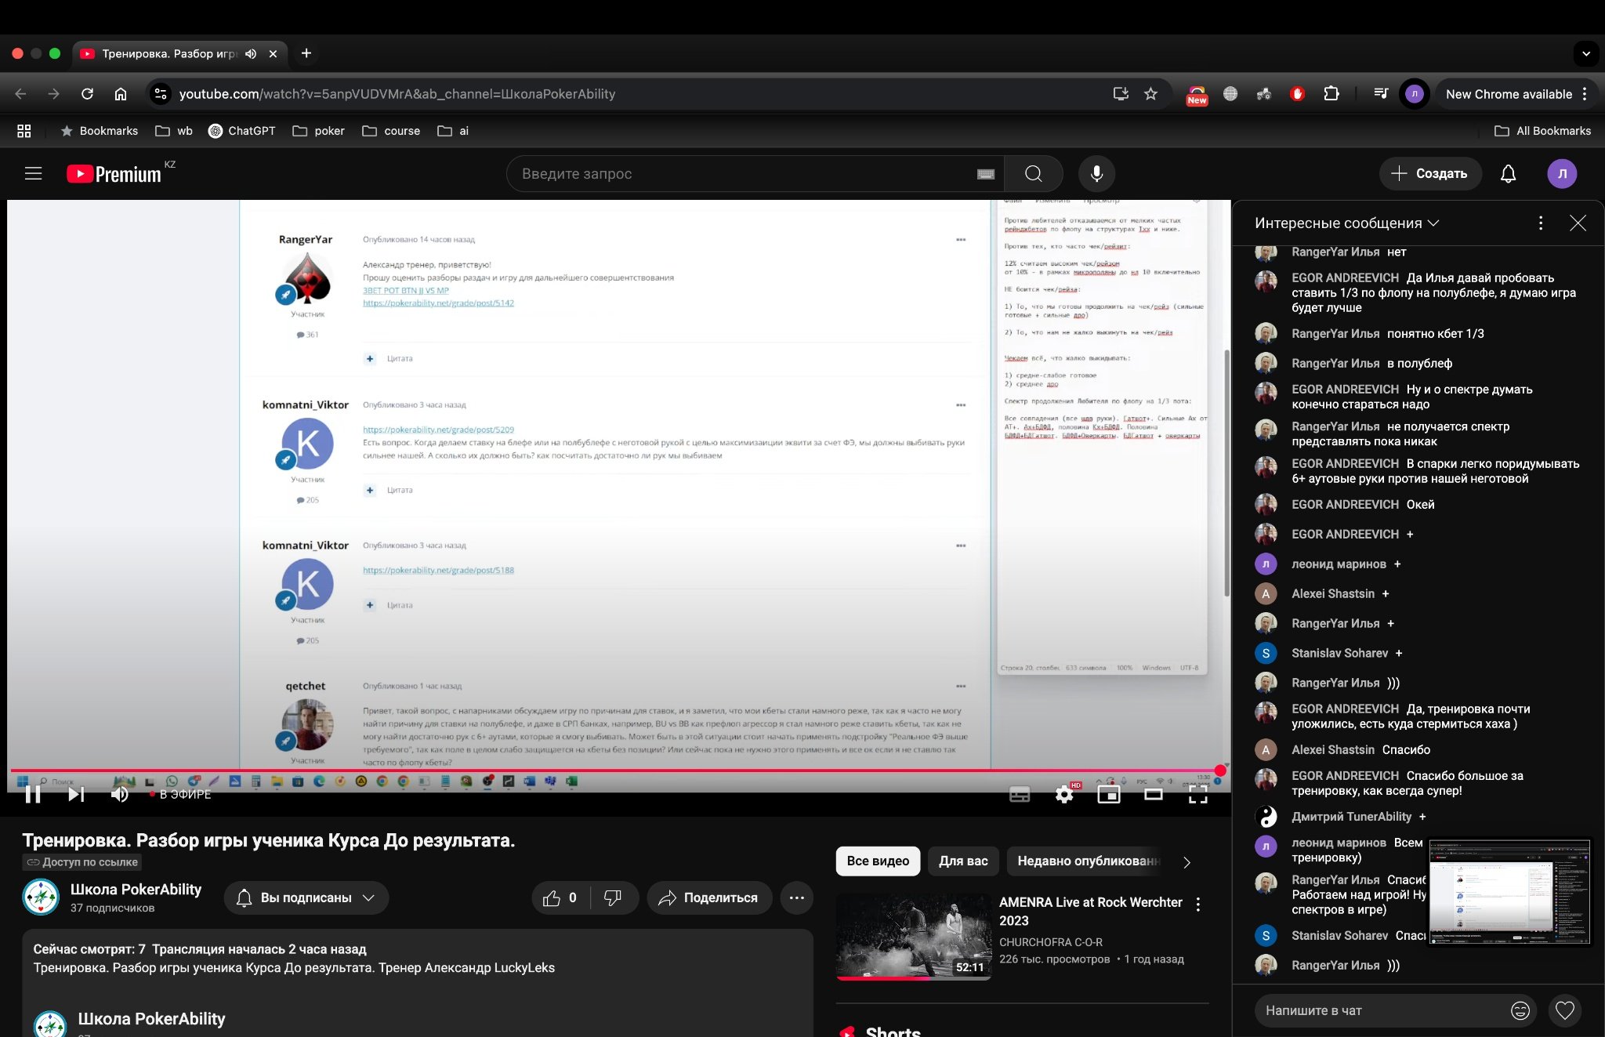This screenshot has width=1605, height=1037.
Task: Pause the live video playback
Action: (x=33, y=794)
